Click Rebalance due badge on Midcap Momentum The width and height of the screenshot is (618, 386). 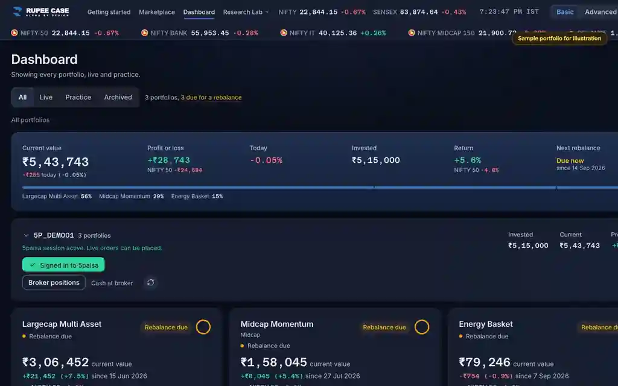coord(384,327)
